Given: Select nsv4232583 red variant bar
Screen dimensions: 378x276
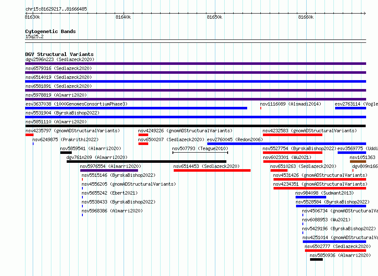Looking at the screenshot, I should pos(293,135).
